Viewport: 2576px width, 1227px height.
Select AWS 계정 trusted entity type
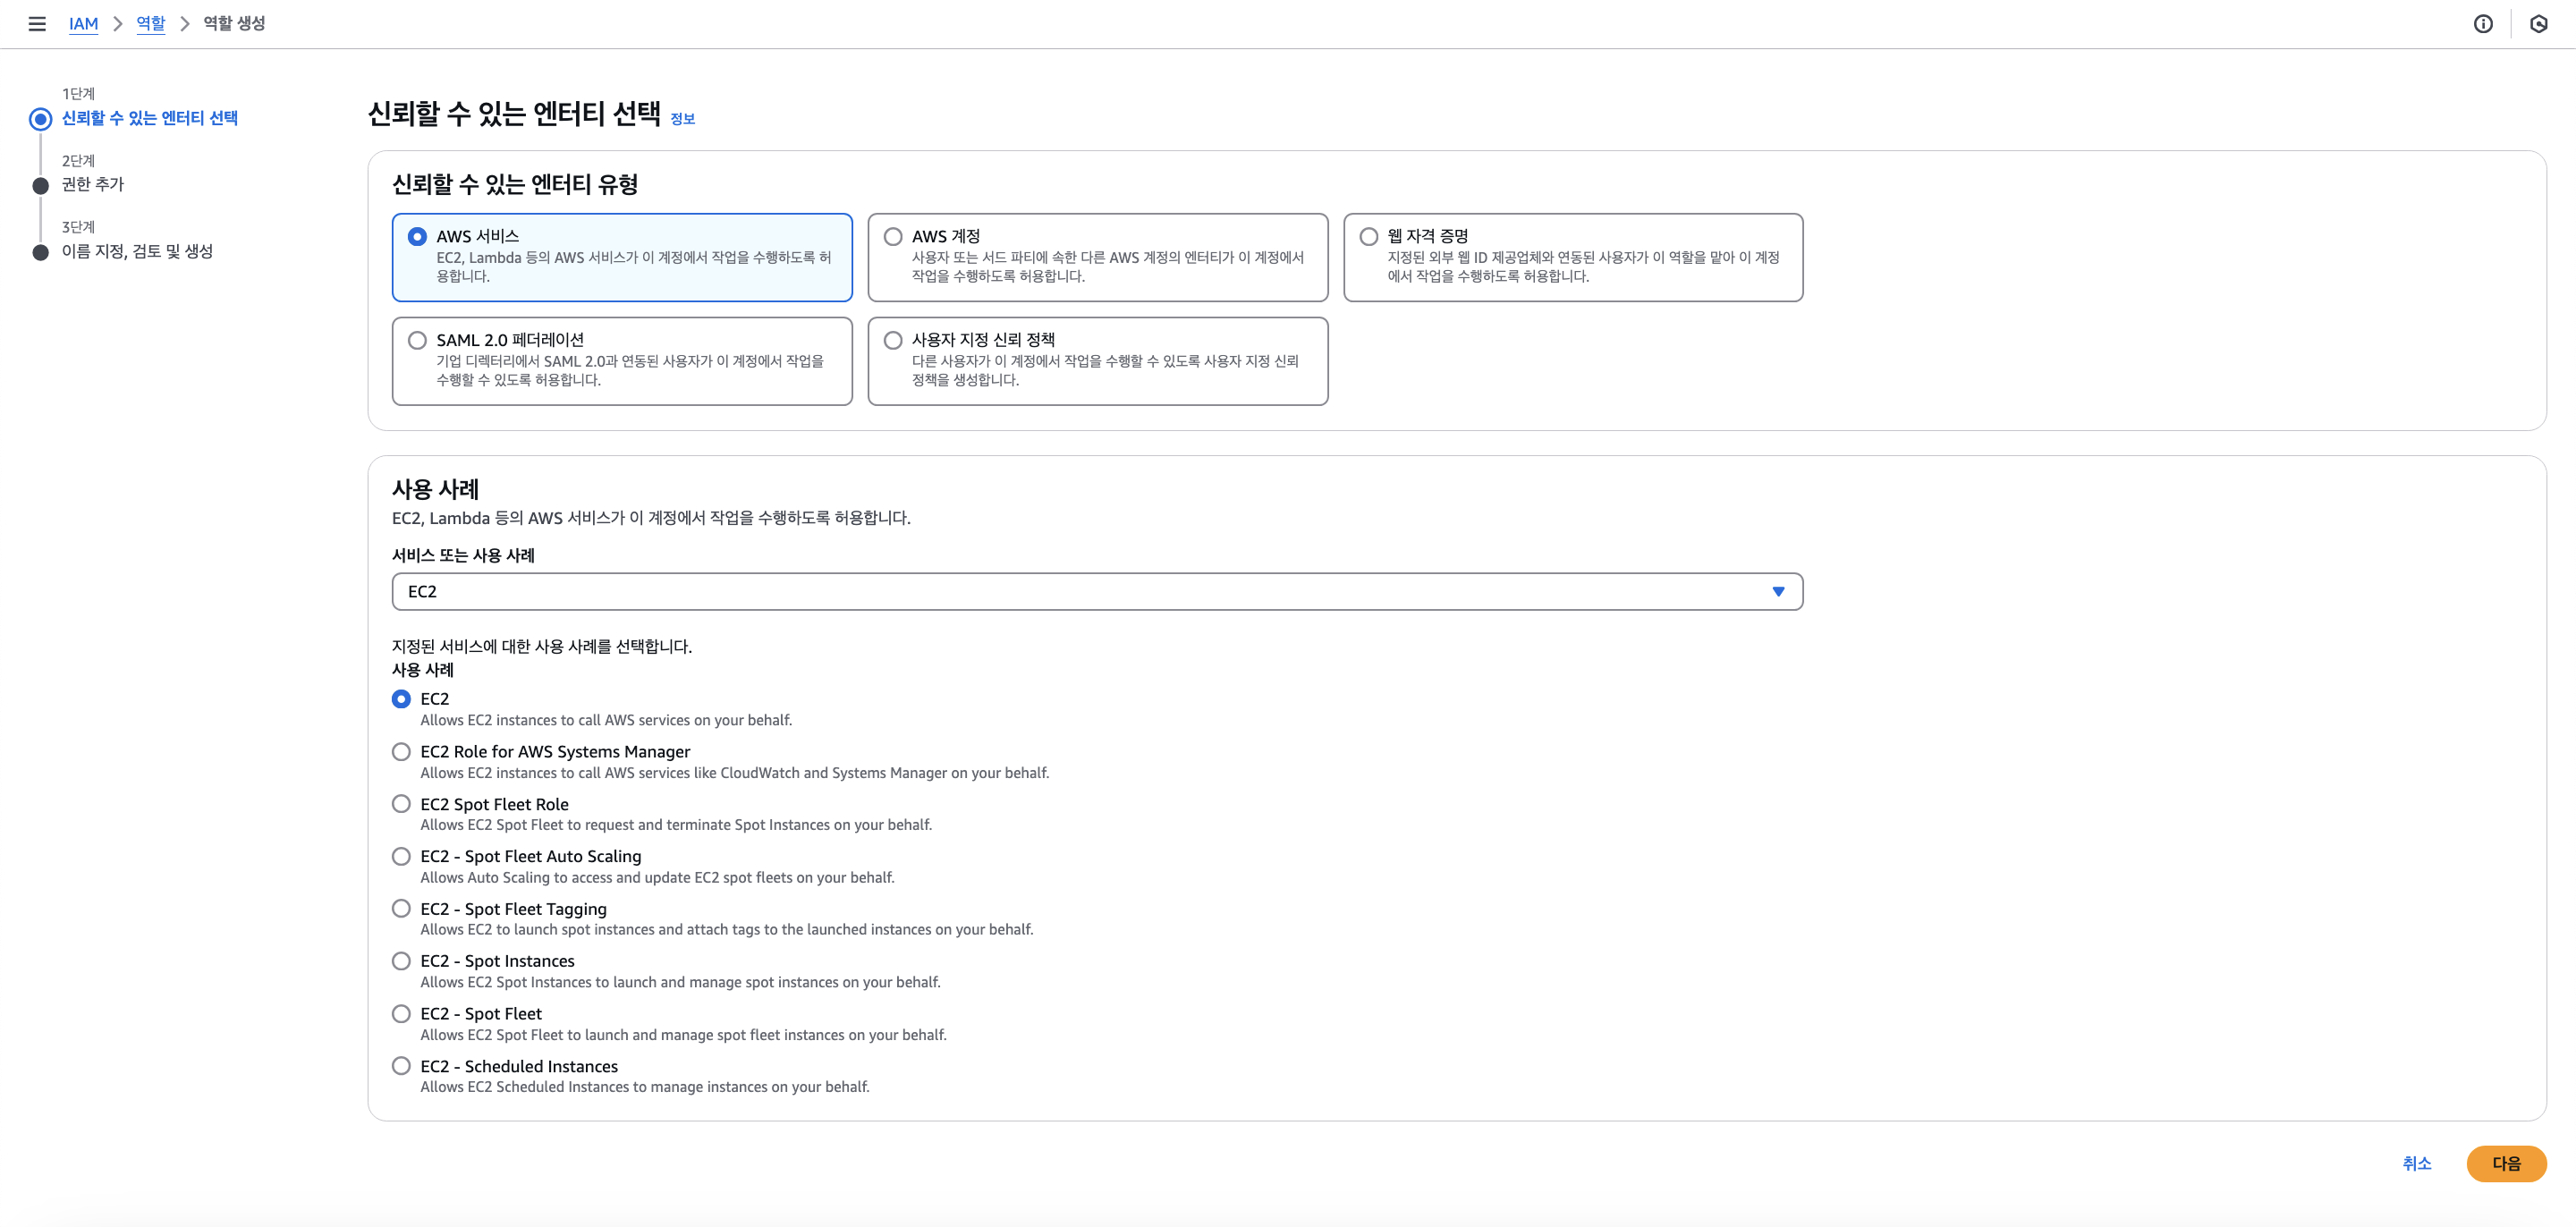[x=893, y=237]
